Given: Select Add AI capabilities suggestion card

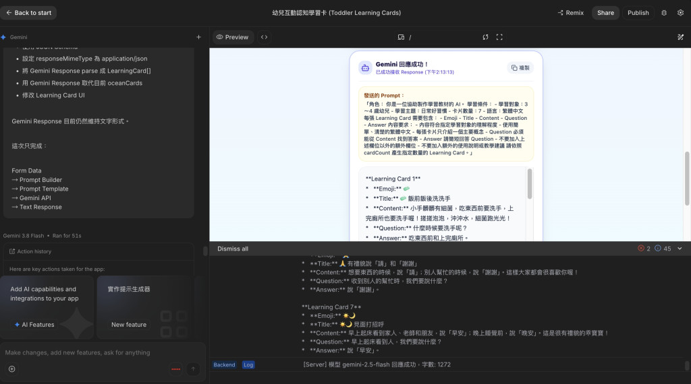Looking at the screenshot, I should pyautogui.click(x=47, y=307).
